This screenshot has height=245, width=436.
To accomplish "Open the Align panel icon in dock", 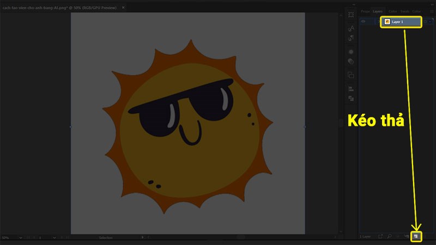I will [351, 88].
